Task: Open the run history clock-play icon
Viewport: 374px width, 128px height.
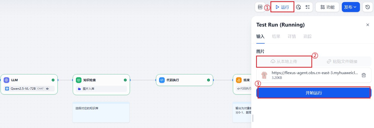Action: pos(298,7)
